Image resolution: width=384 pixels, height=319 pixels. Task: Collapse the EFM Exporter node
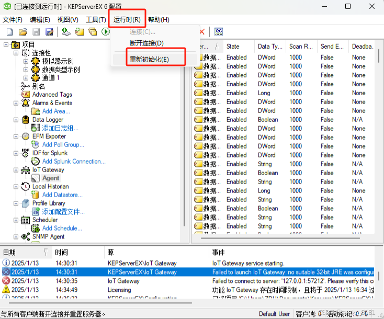click(16, 136)
